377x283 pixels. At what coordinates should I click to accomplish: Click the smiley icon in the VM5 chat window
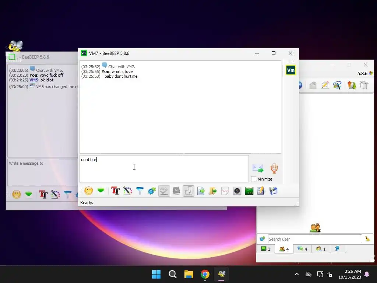[17, 194]
